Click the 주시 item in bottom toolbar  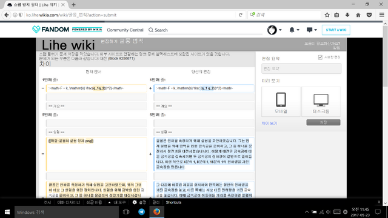[47, 202]
